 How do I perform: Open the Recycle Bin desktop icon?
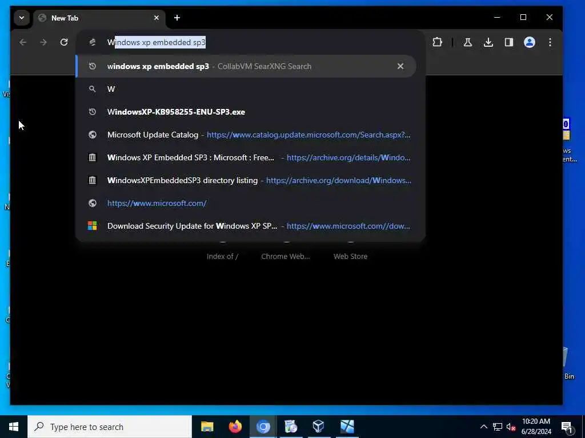coord(567,363)
